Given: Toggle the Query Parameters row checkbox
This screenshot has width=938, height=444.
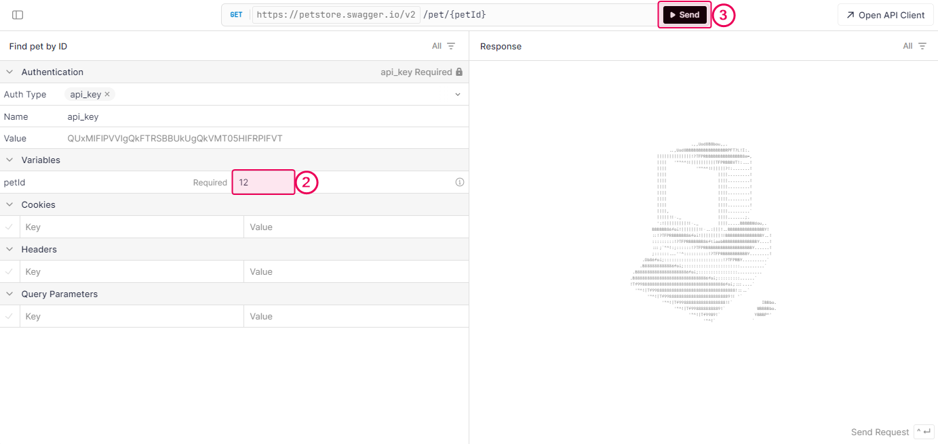Looking at the screenshot, I should pos(9,317).
